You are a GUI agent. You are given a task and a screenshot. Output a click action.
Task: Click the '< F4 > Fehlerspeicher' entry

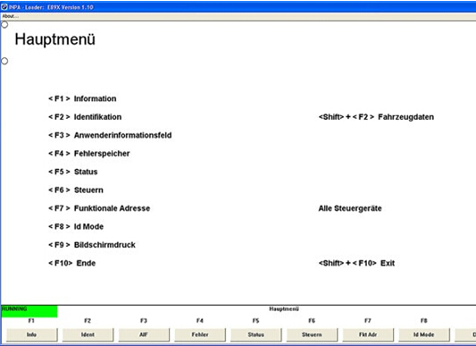[x=89, y=154]
